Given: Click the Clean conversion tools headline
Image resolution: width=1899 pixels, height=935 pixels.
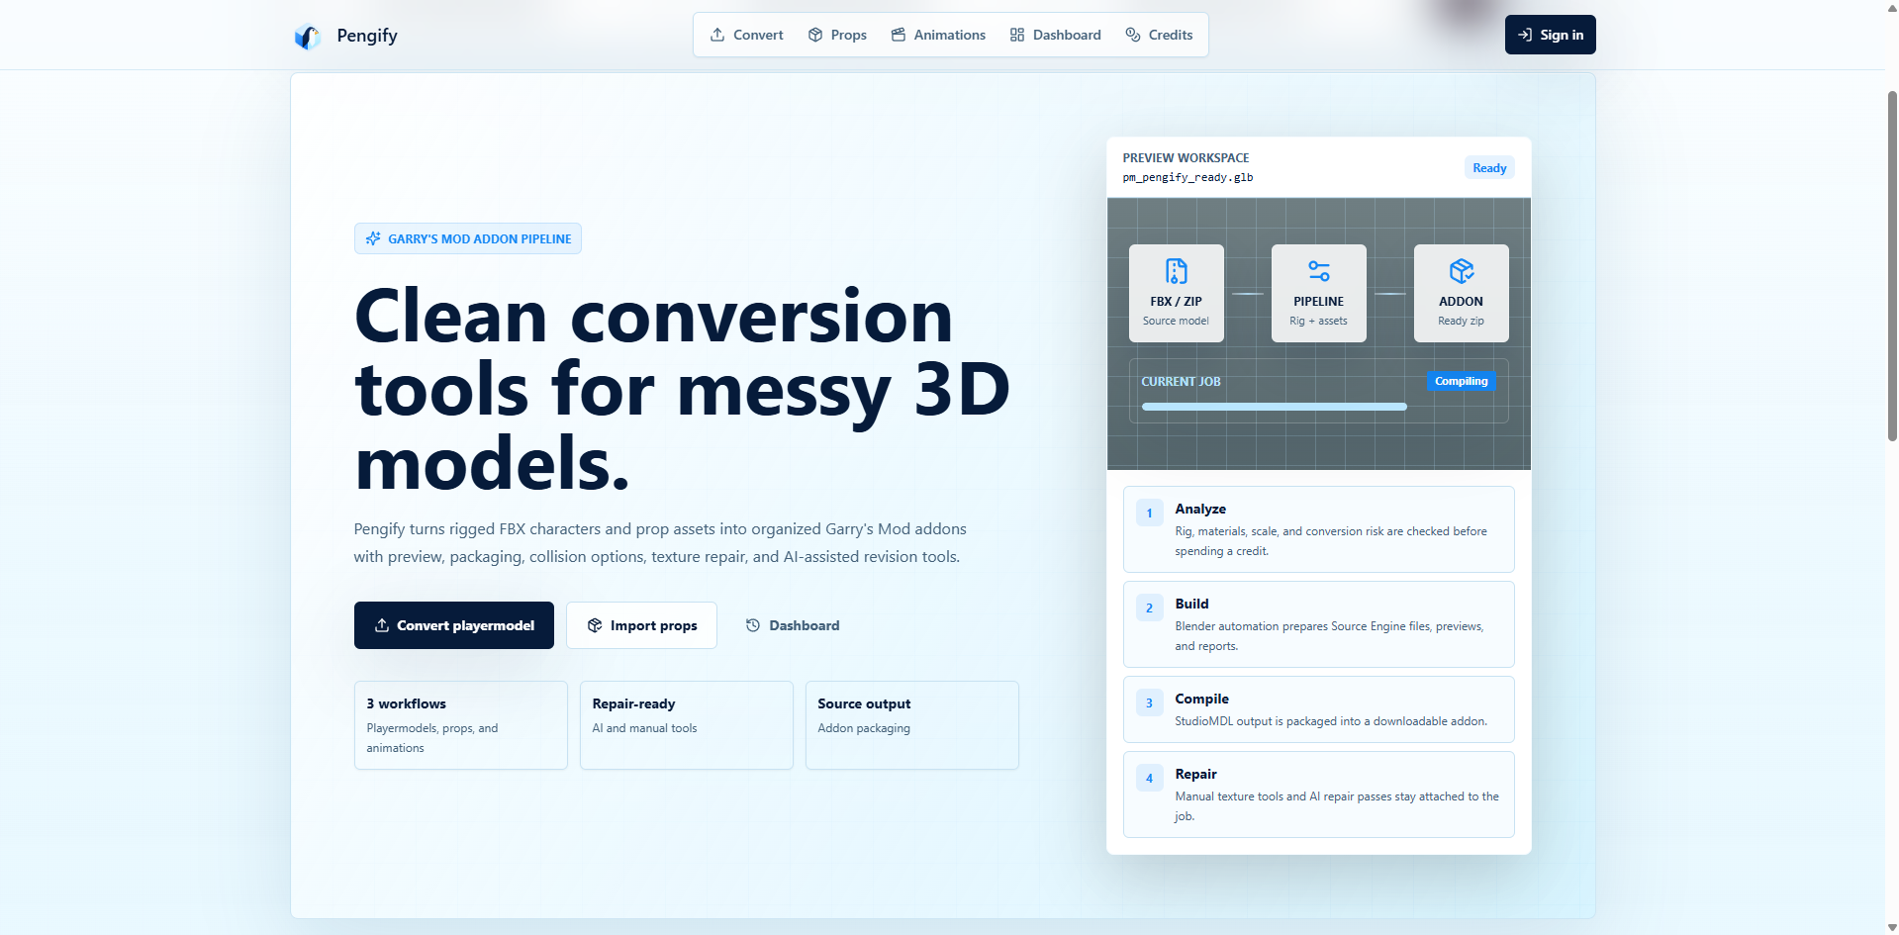Looking at the screenshot, I should point(682,390).
